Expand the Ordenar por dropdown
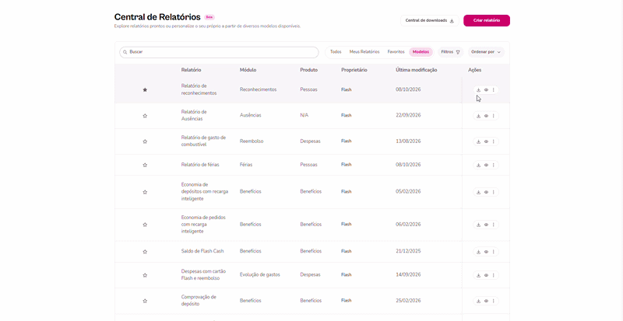The height and width of the screenshot is (321, 623). click(486, 52)
